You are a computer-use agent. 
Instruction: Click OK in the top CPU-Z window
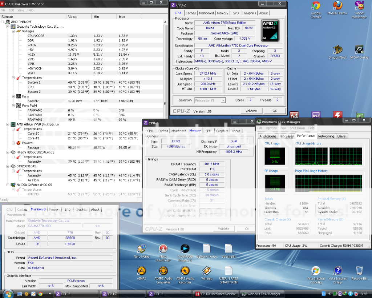(x=275, y=111)
